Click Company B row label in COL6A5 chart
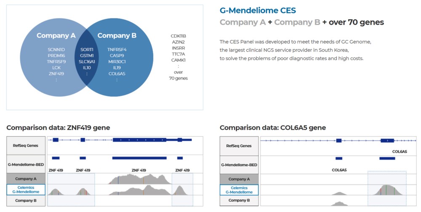Screen dimensions: 421x212 [x=239, y=200]
